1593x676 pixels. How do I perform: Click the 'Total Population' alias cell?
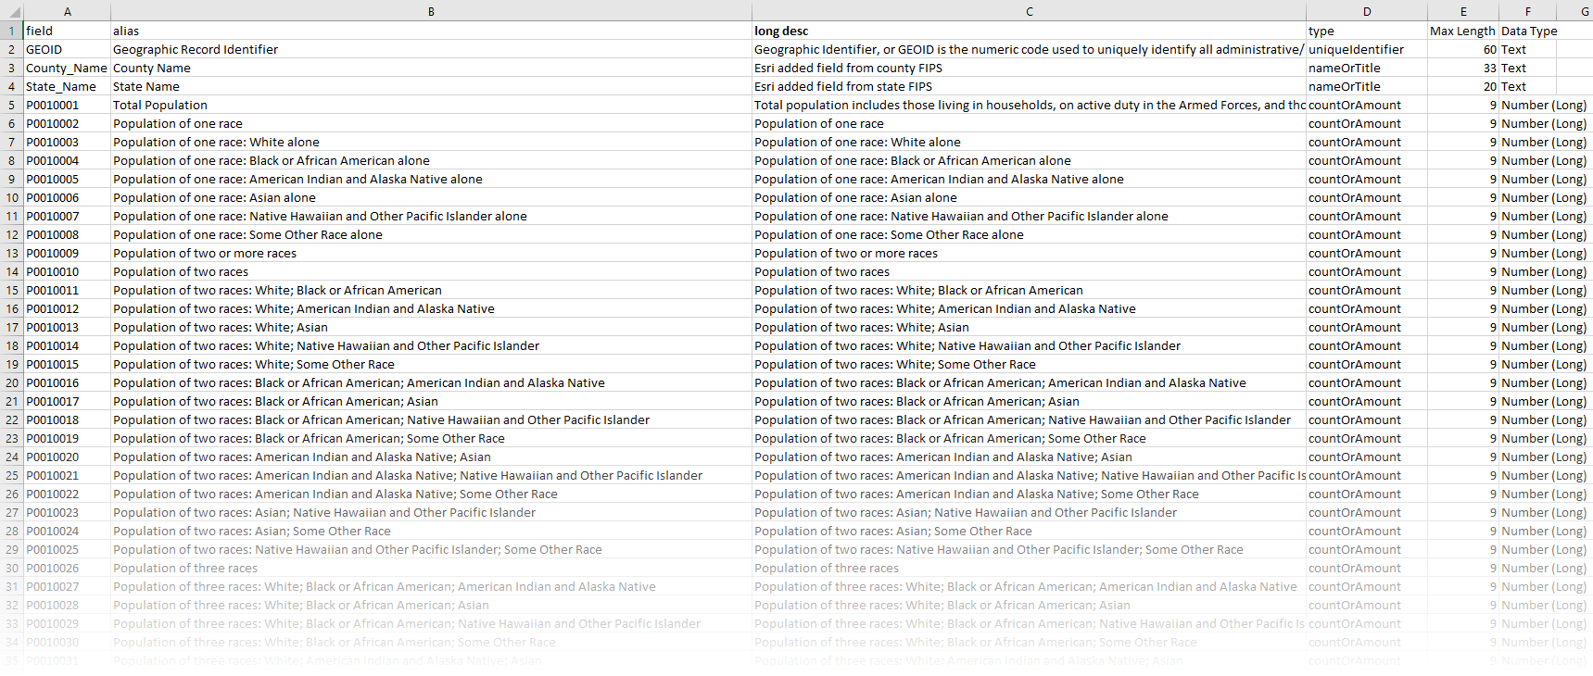tap(431, 105)
